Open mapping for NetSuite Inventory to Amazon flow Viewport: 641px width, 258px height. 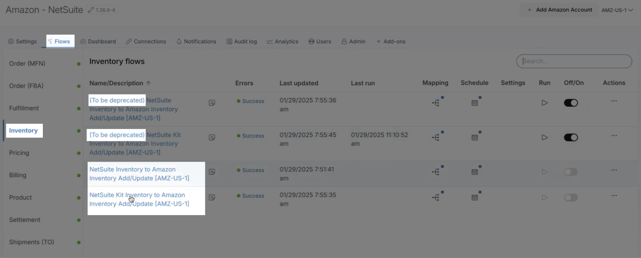click(x=435, y=172)
